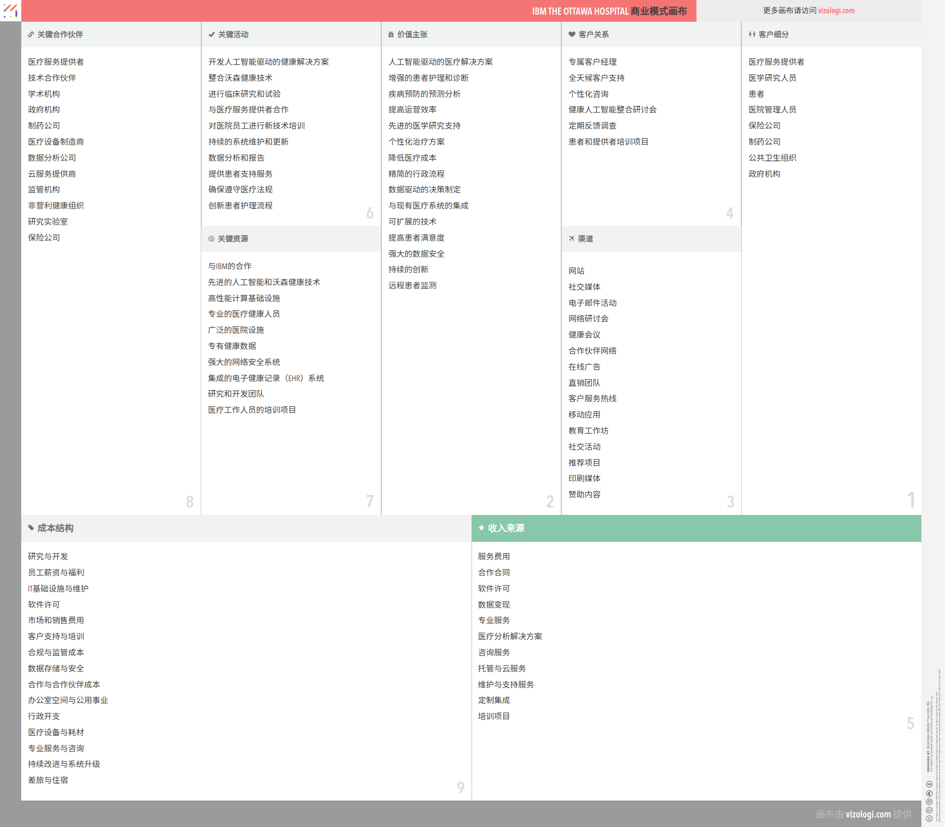Click the globe icon beside 关键资源
The width and height of the screenshot is (945, 827).
[211, 239]
